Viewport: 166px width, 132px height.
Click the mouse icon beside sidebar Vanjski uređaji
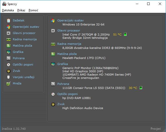point(9,77)
